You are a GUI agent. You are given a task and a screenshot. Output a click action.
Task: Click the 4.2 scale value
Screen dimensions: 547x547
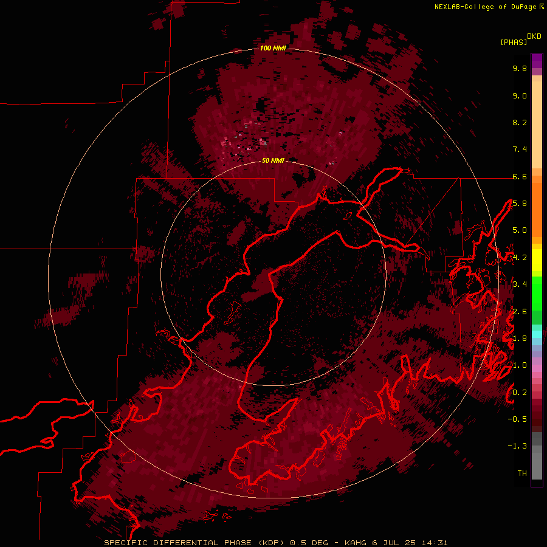pos(520,258)
